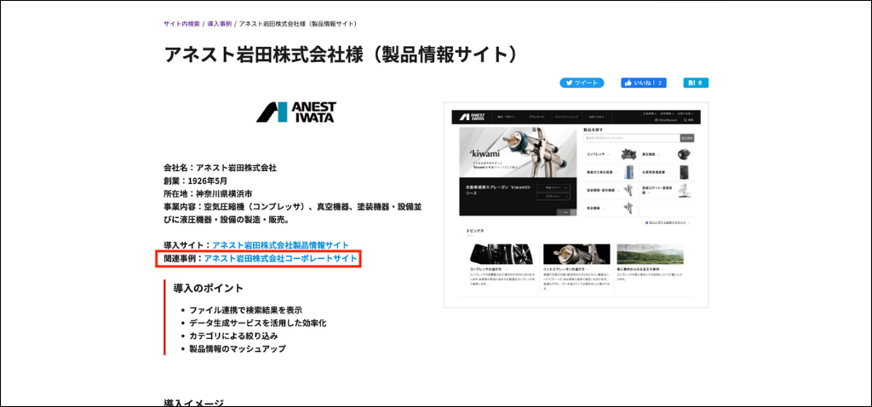
Task: Click the 事業内容 description text
Action: (x=293, y=213)
